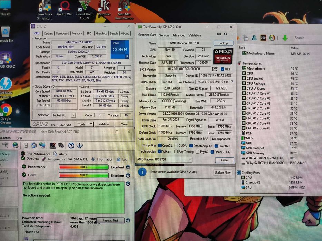The width and height of the screenshot is (322, 241).
Task: Click Performance 100% progress bar
Action: [84, 167]
